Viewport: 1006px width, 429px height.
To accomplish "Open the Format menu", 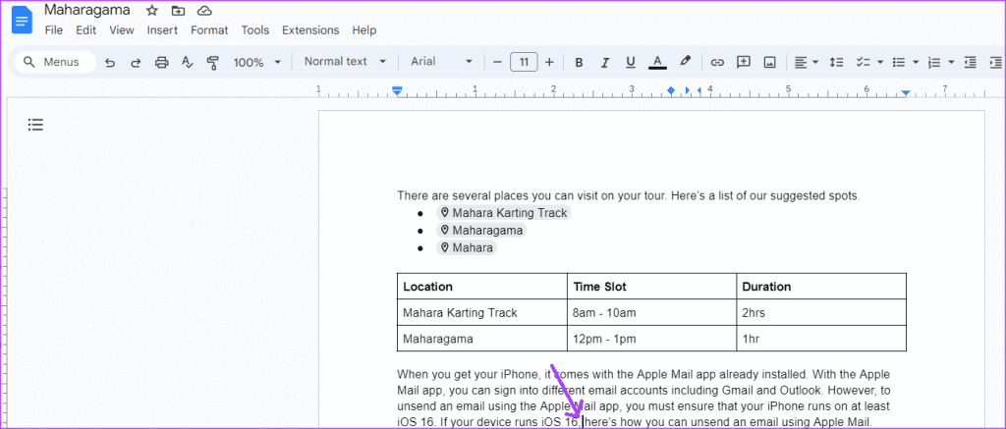I will coord(209,30).
